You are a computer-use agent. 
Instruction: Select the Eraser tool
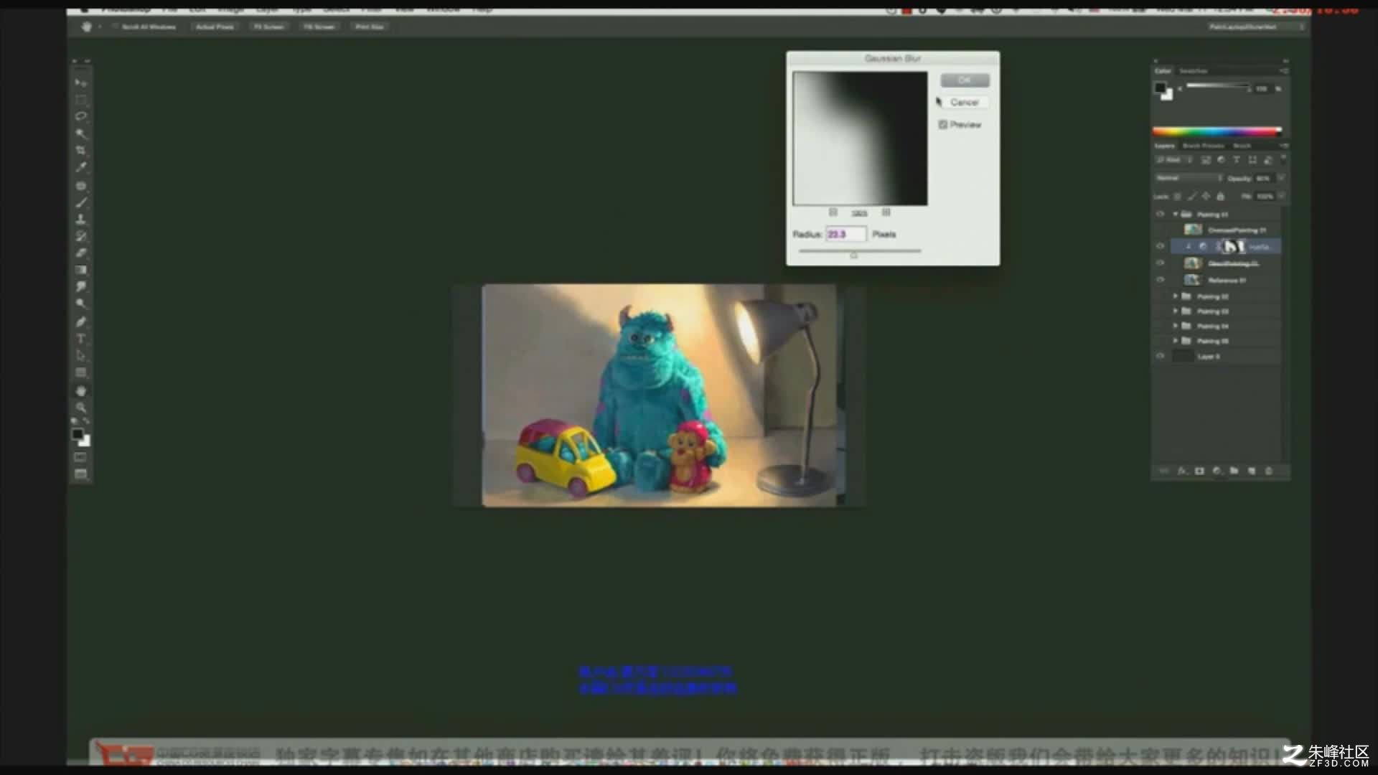(80, 253)
